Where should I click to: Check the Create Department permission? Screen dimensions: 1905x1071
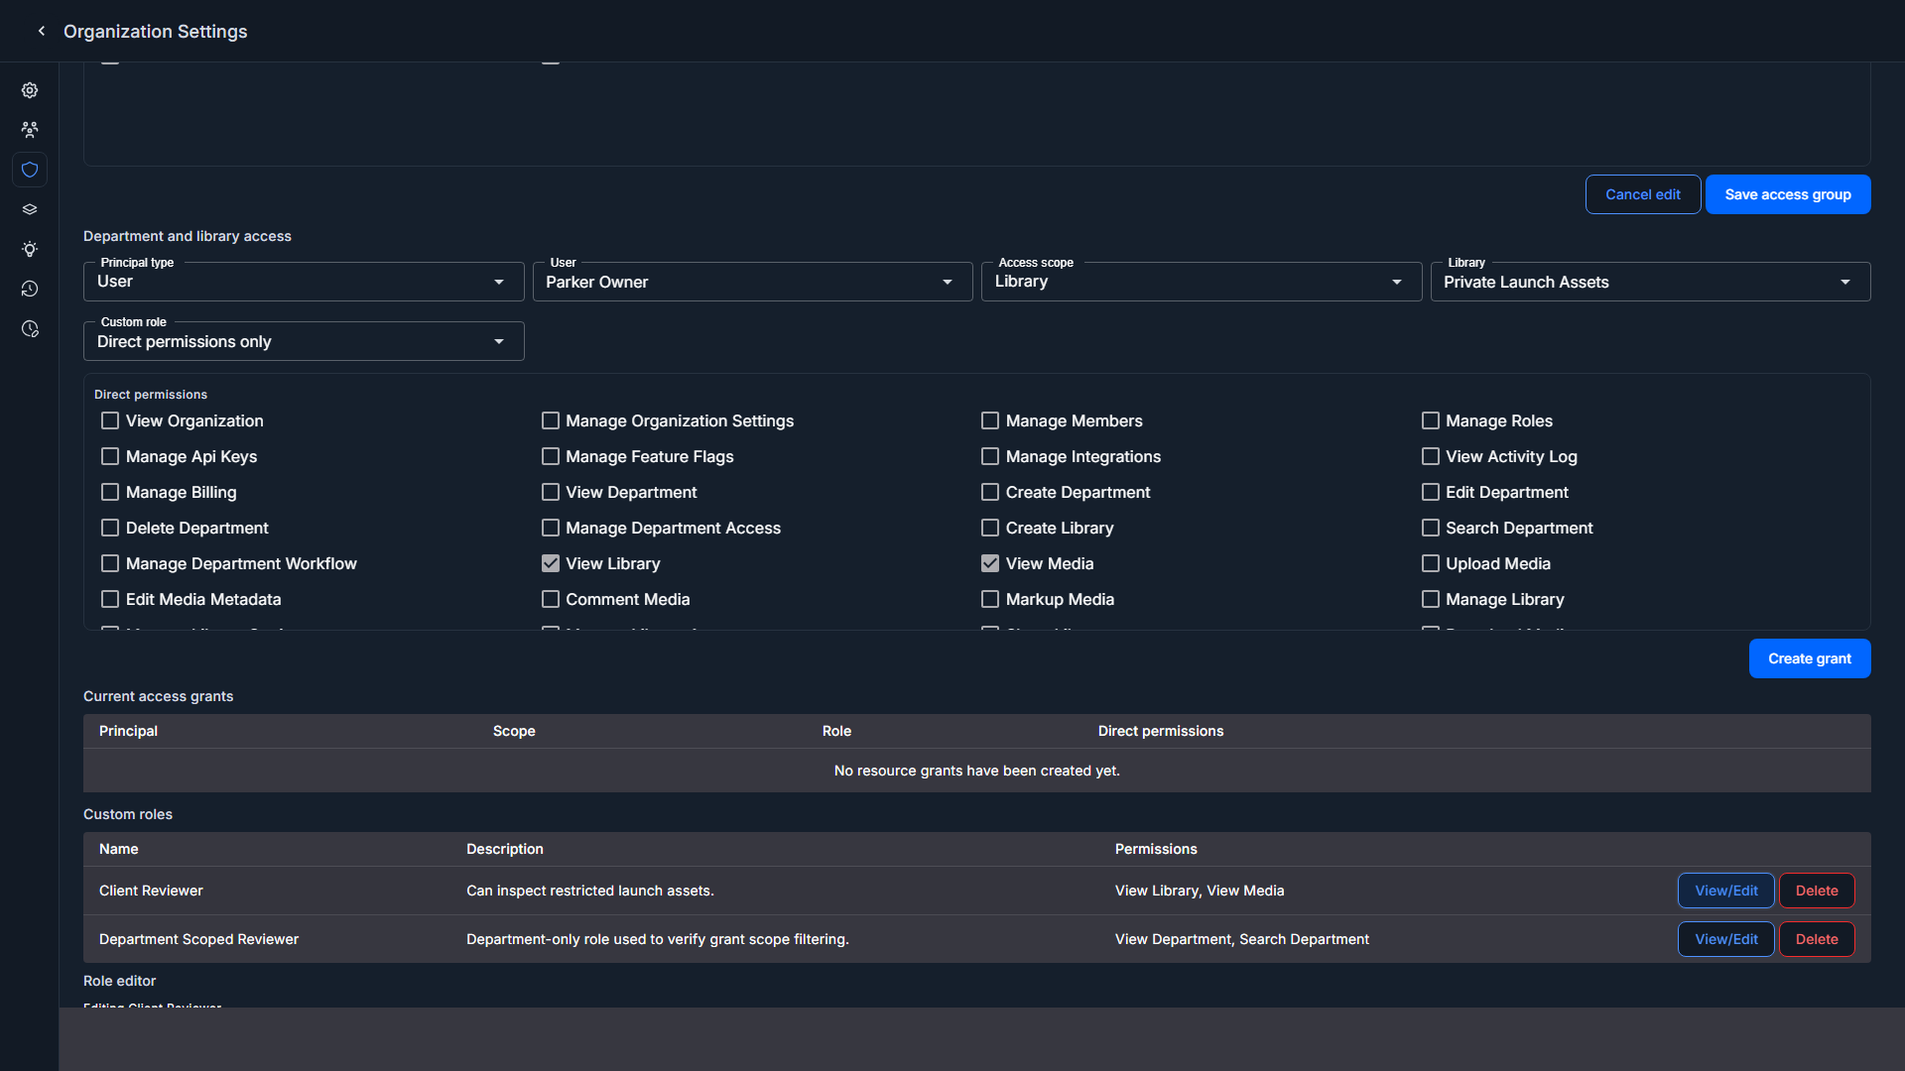[990, 492]
